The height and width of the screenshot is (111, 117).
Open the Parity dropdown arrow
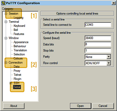(x=109, y=57)
